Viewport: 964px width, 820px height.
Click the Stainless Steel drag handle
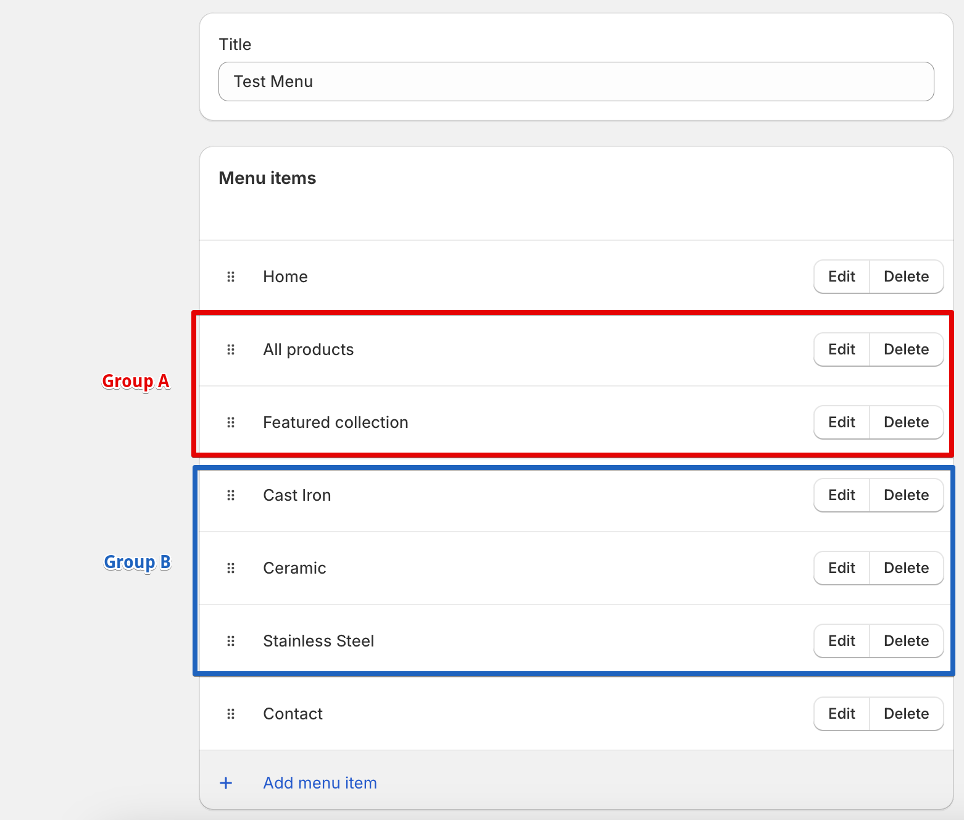[231, 641]
